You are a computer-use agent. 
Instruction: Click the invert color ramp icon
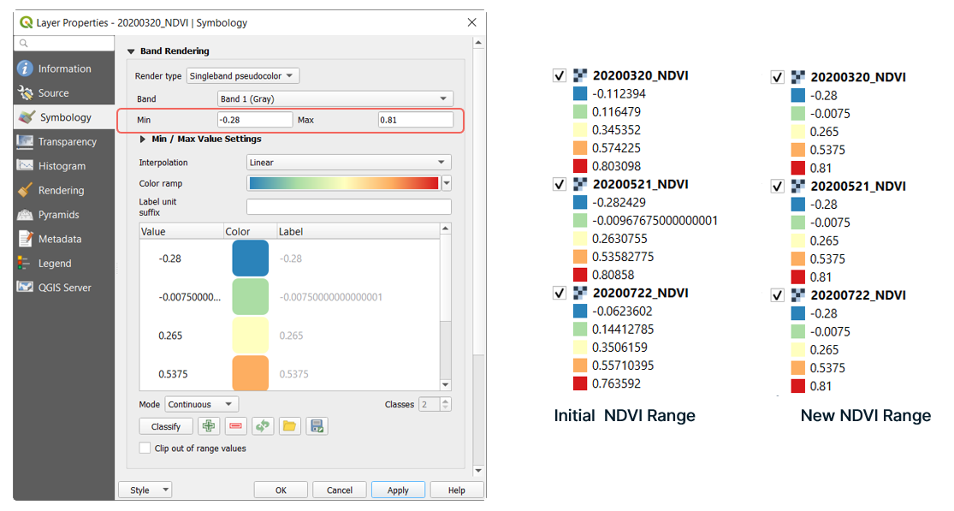(x=263, y=426)
